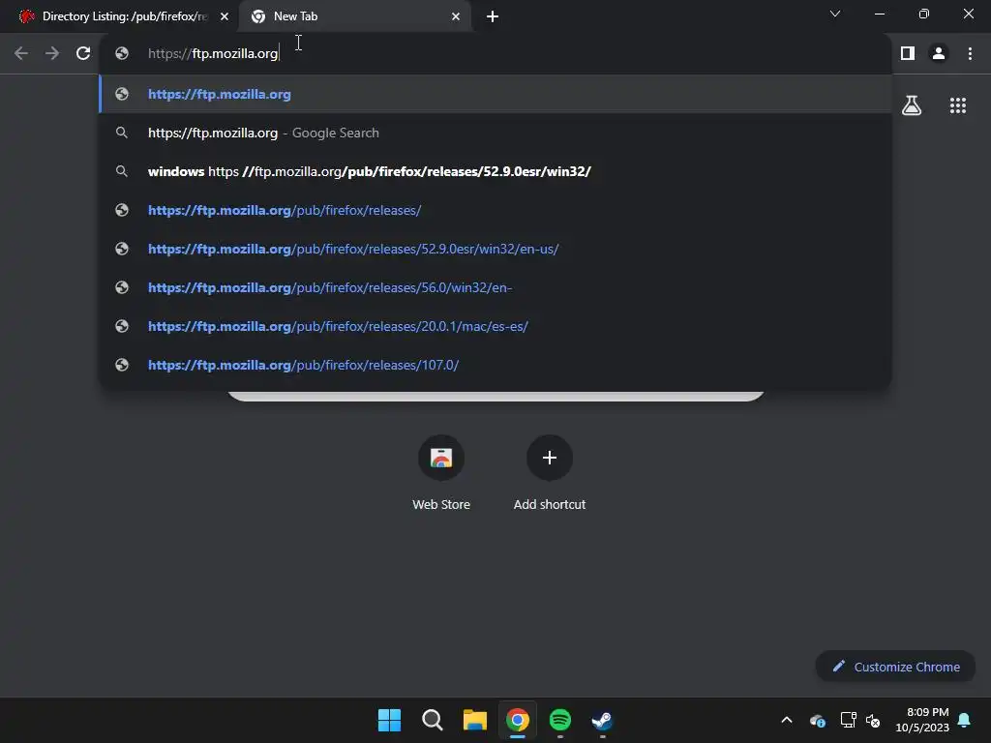Open the /pub/firefox/releases/ suggestion
Image resolution: width=991 pixels, height=743 pixels.
[x=495, y=210]
